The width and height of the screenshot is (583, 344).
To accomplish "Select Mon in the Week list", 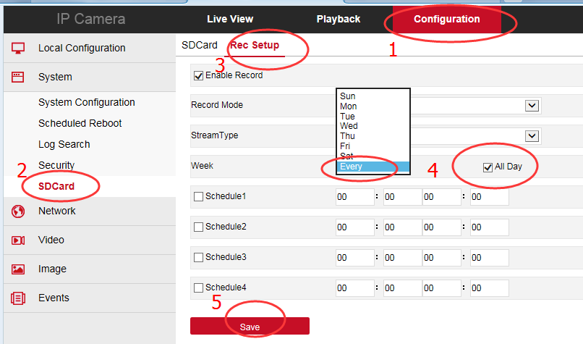I will [x=373, y=106].
